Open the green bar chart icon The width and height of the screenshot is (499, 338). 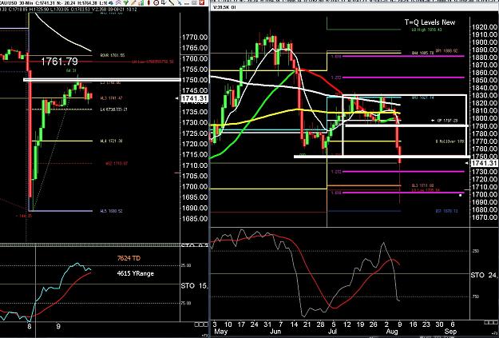click(141, 2)
